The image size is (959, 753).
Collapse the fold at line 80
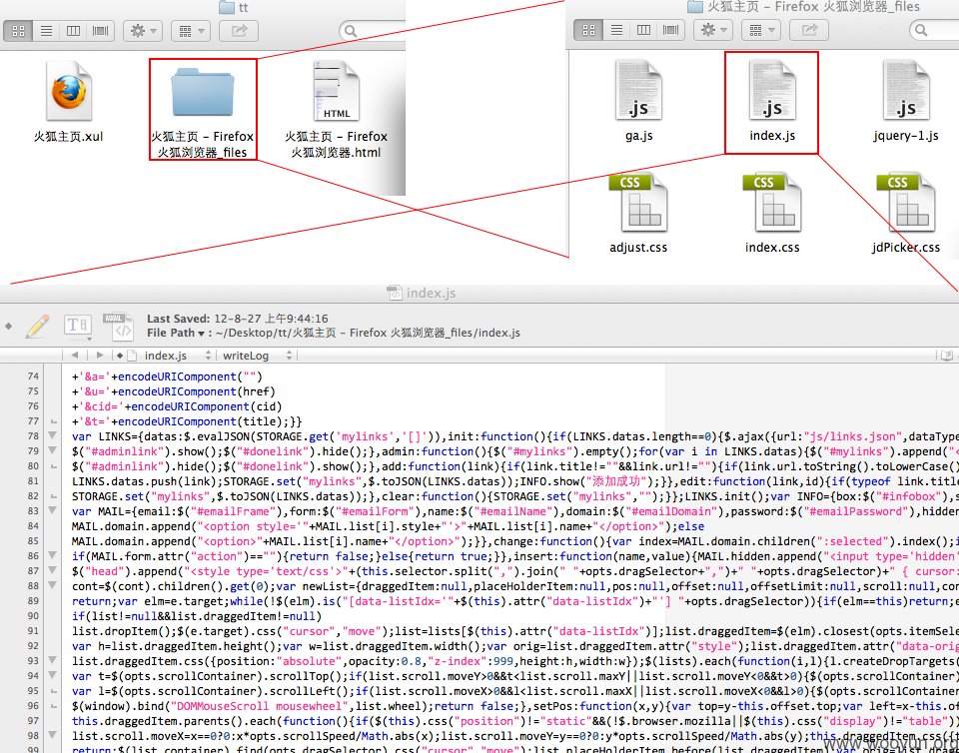click(x=53, y=465)
